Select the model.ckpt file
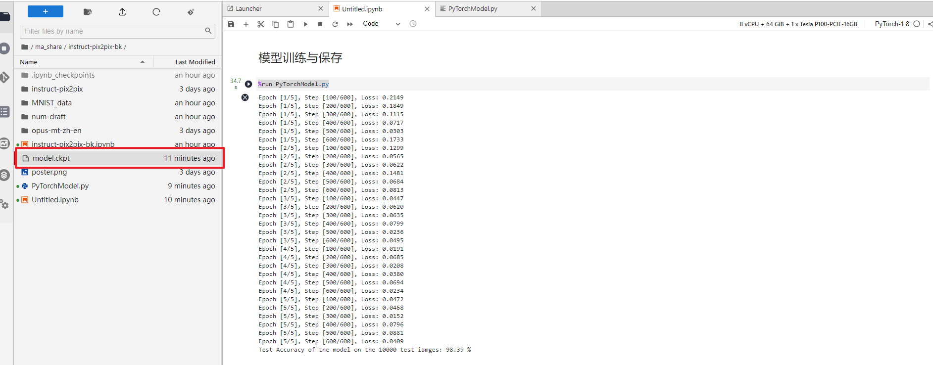Screen dimensions: 933x365 click(x=118, y=158)
